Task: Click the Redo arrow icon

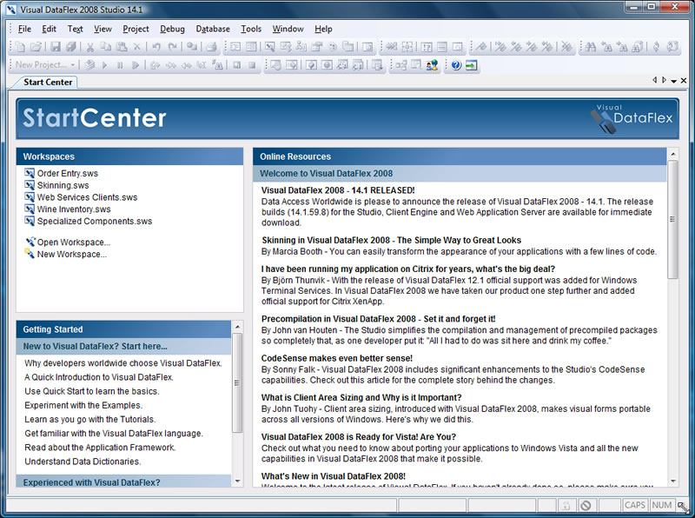Action: 172,47
